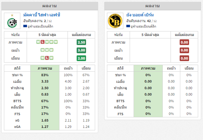Select the เยือน column tab in Maccabi stats table
The height and width of the screenshot is (140, 203).
click(x=86, y=68)
